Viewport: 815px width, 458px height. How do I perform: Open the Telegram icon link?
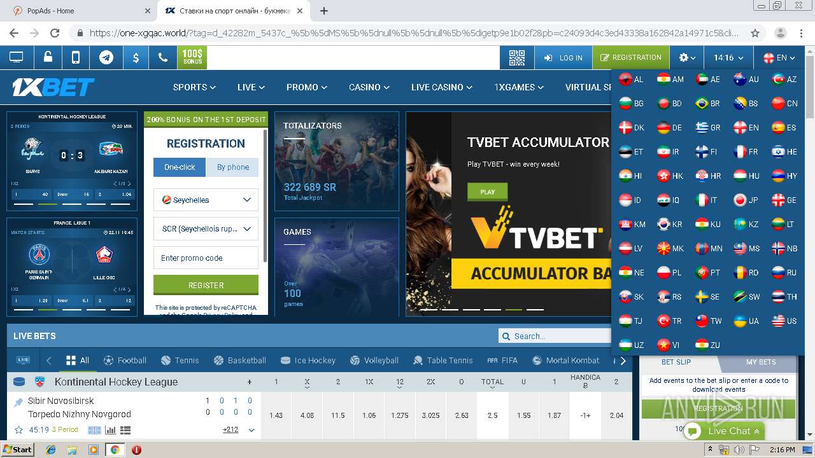(x=106, y=57)
